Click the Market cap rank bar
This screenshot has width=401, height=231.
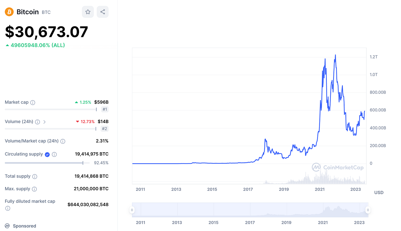[51, 109]
